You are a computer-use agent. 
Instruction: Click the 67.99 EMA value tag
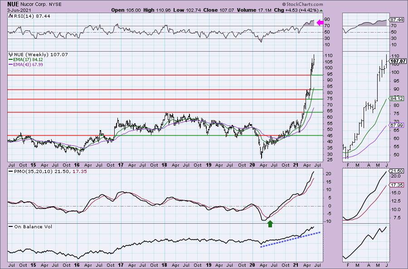pyautogui.click(x=396, y=125)
